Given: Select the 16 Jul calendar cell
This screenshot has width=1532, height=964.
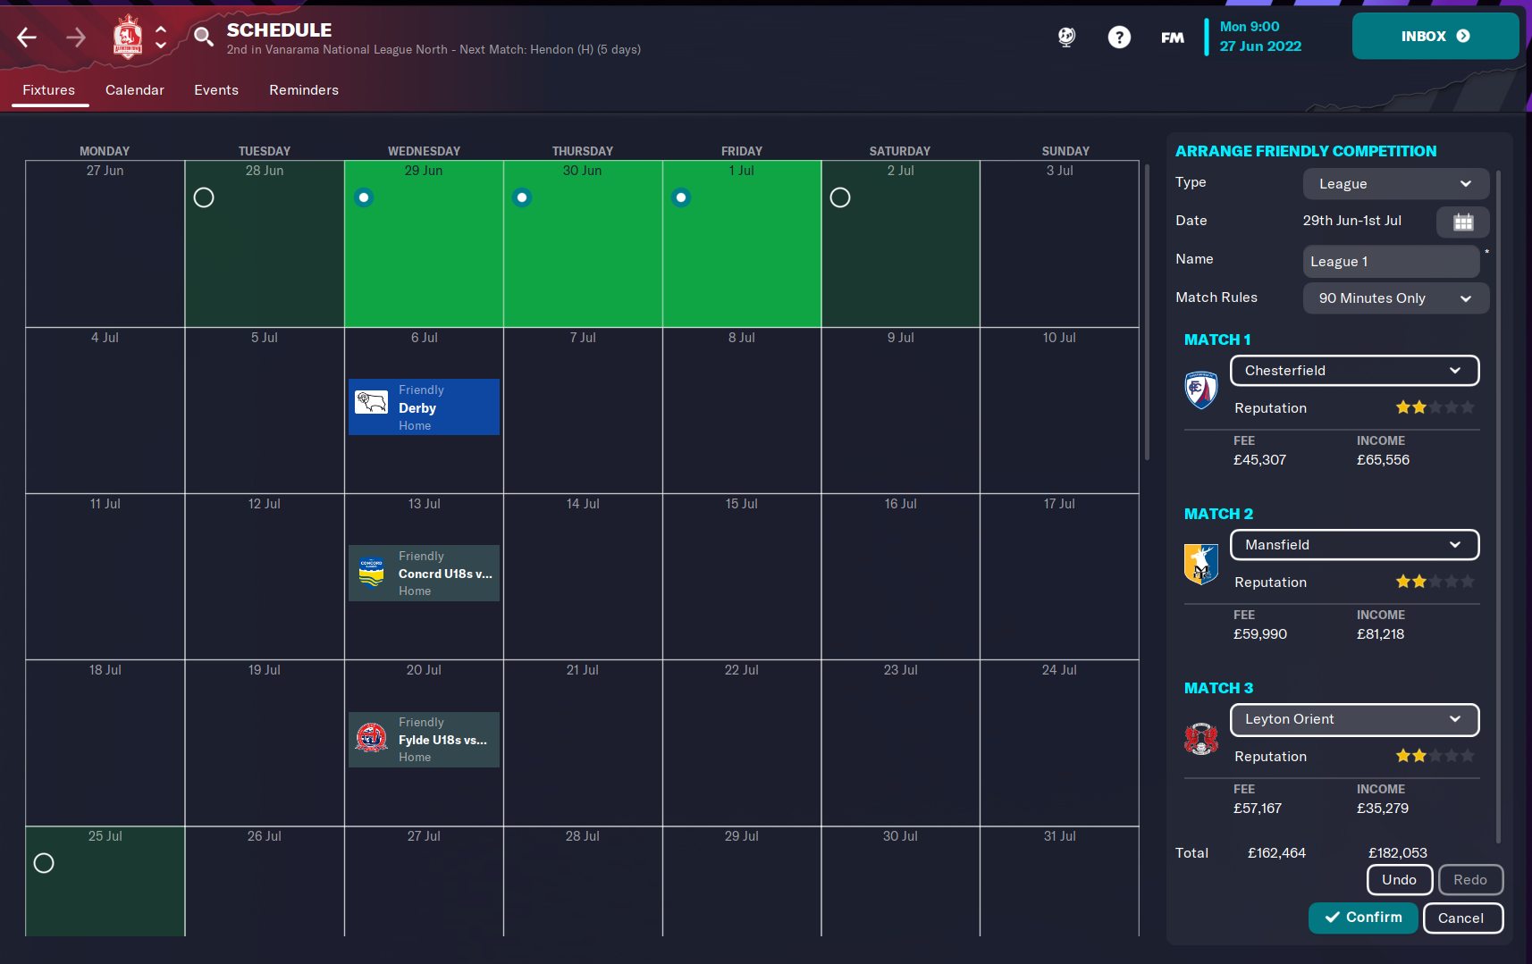Looking at the screenshot, I should point(901,576).
